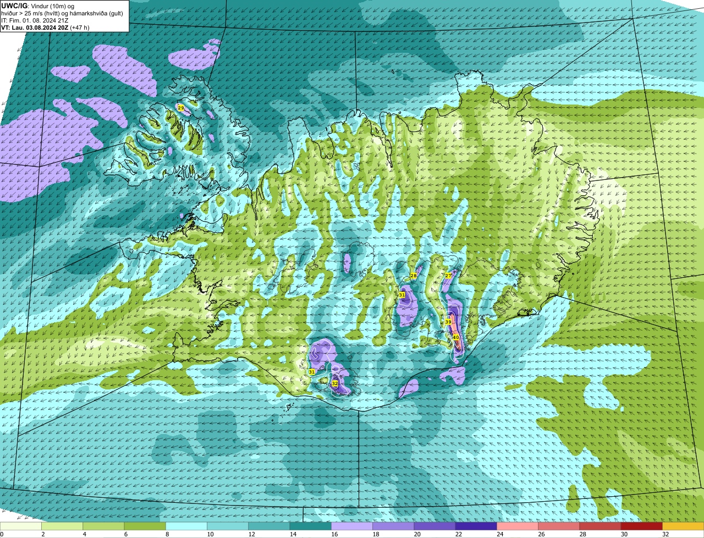Click the 22–24 m/s dark indigo legend swatch
This screenshot has width=704, height=538.
(x=476, y=526)
